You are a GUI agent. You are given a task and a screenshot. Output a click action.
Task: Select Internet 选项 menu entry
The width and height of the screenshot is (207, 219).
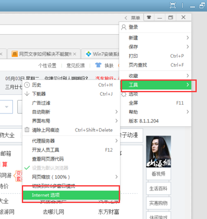click(71, 195)
